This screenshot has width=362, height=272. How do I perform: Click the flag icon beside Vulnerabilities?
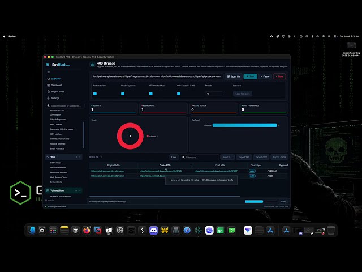(x=48, y=190)
